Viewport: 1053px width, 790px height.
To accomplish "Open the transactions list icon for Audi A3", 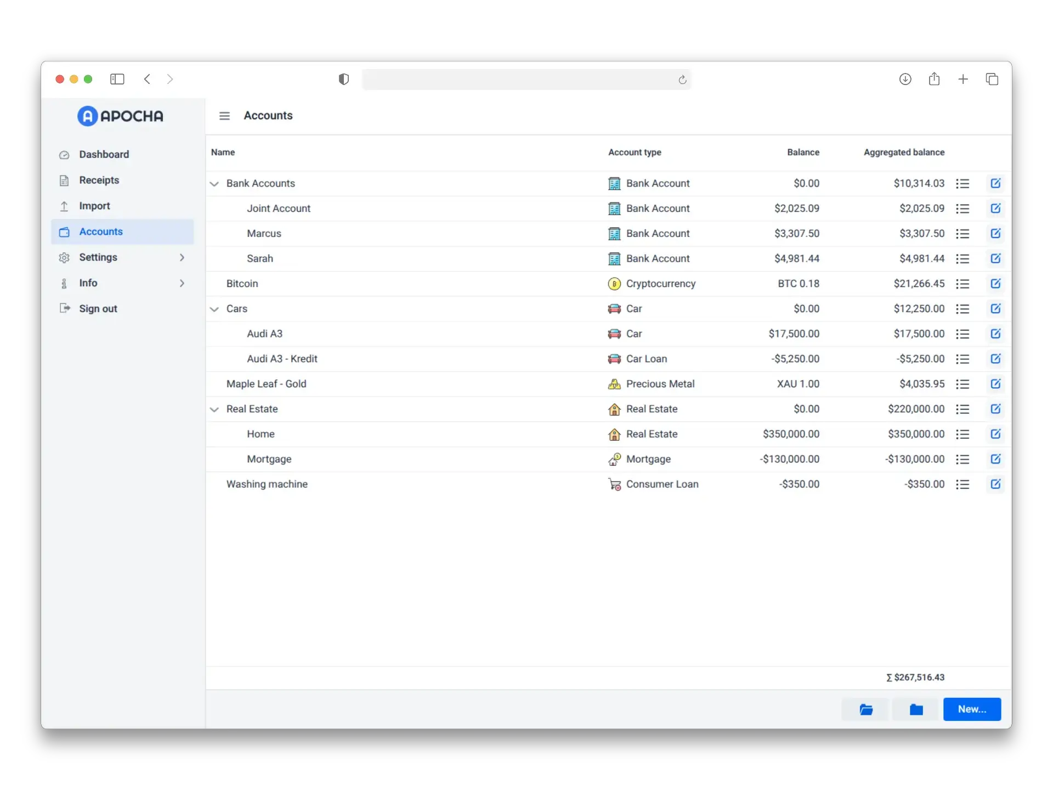I will click(x=963, y=334).
